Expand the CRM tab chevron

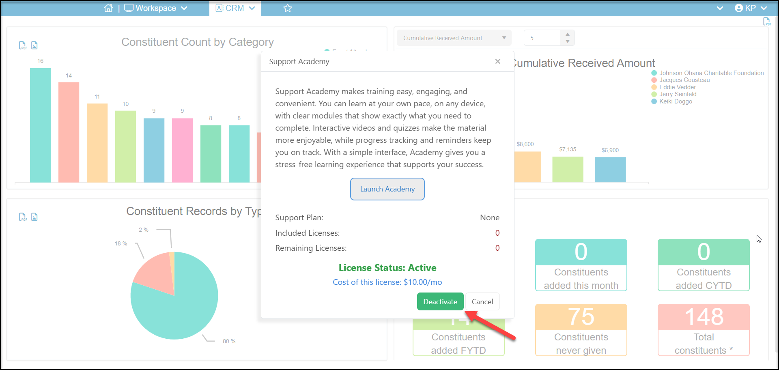pyautogui.click(x=252, y=8)
